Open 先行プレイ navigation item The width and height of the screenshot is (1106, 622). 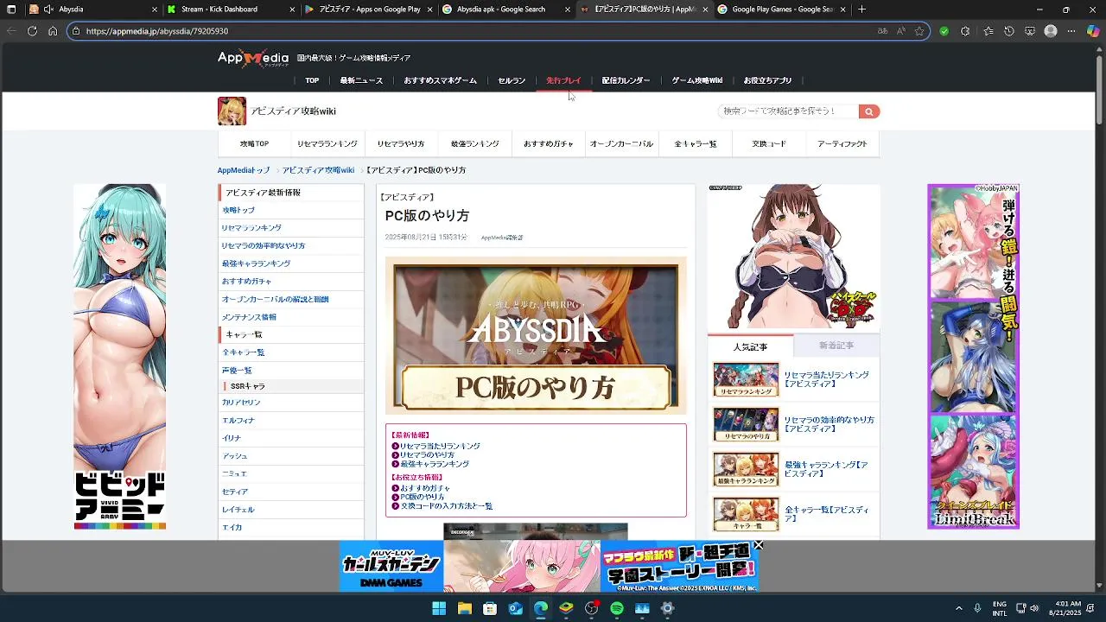563,80
